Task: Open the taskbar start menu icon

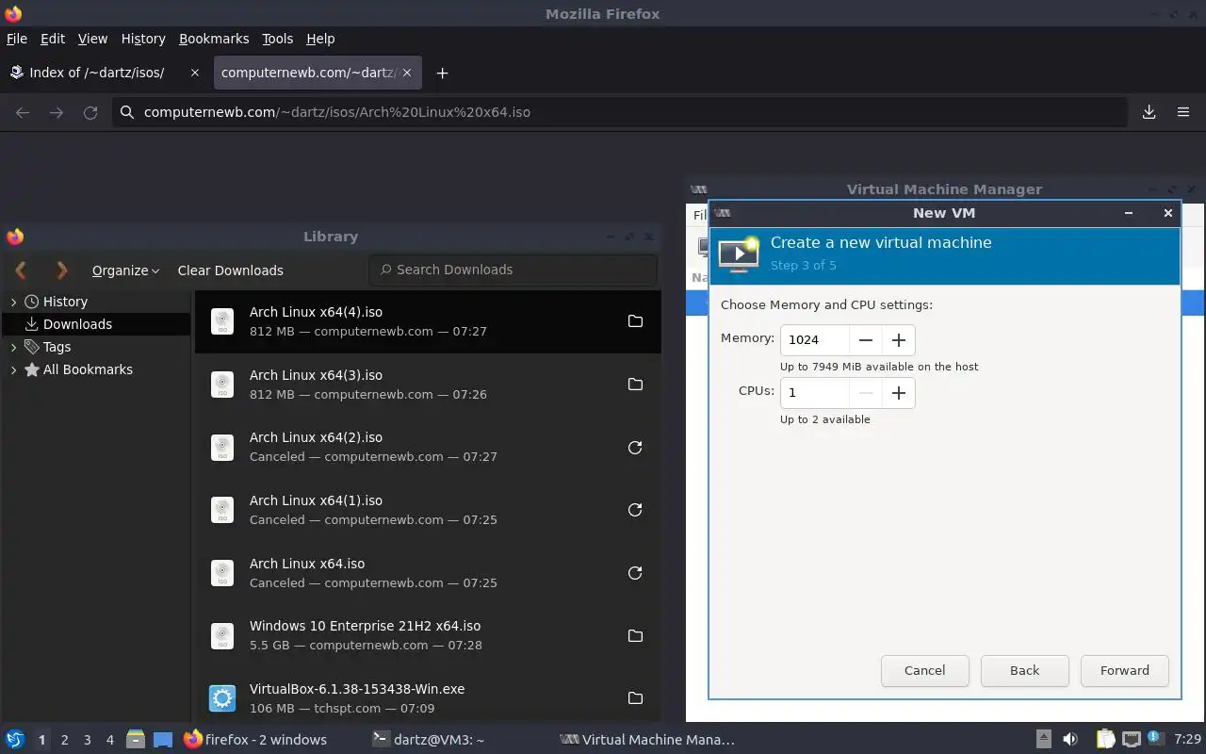Action: pyautogui.click(x=15, y=740)
